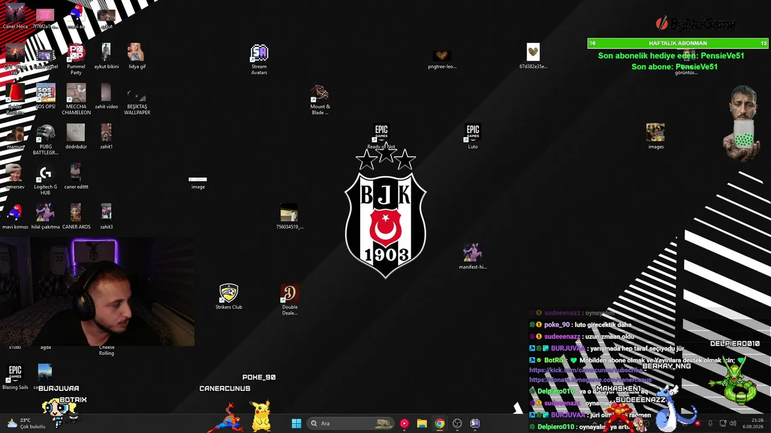Launch the Ready or Not Epic shortcut
This screenshot has width=771, height=433.
(381, 137)
